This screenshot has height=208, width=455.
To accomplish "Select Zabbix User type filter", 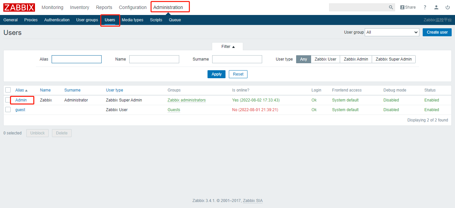I will [x=325, y=59].
